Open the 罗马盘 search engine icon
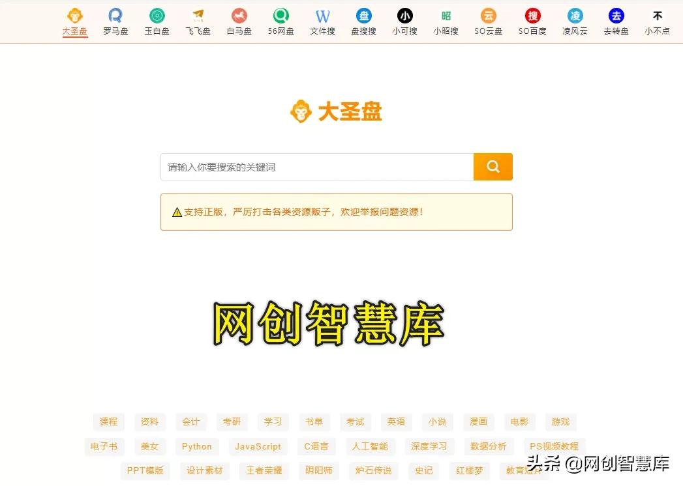This screenshot has width=683, height=486. 115,20
